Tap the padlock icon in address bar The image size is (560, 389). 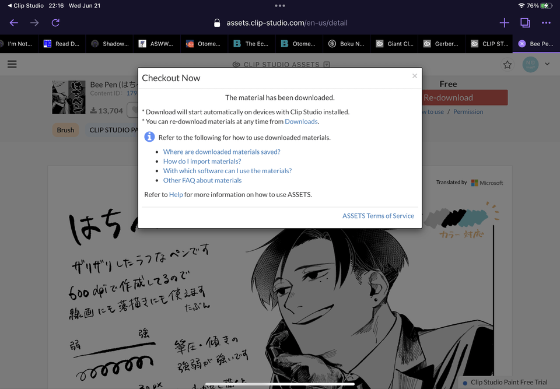[217, 23]
